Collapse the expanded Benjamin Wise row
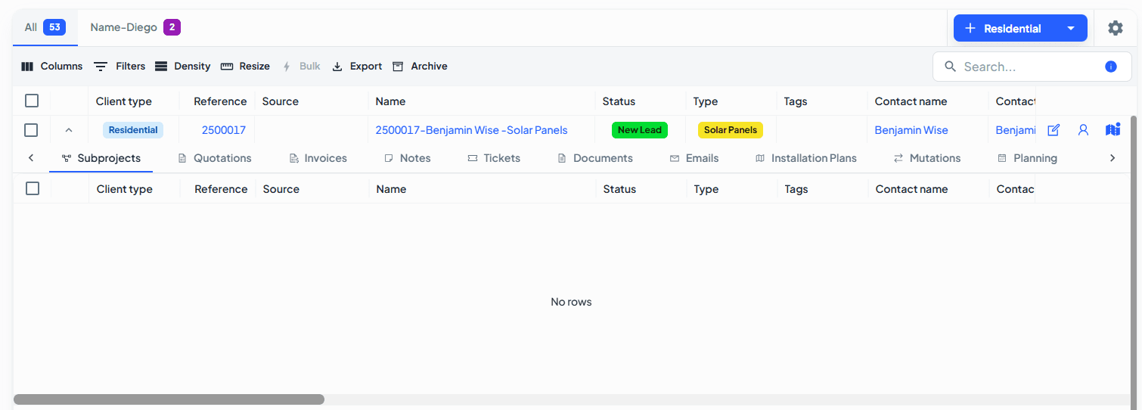The height and width of the screenshot is (410, 1142). point(69,130)
